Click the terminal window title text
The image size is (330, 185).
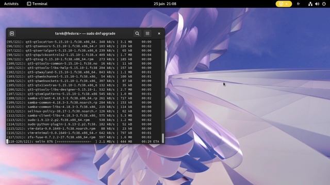pyautogui.click(x=85, y=33)
